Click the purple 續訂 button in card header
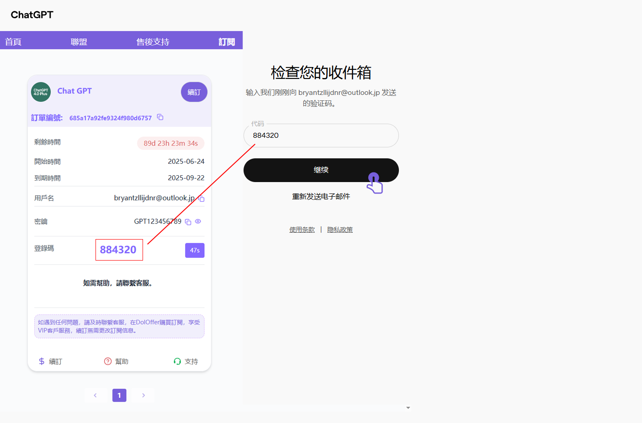 (194, 92)
